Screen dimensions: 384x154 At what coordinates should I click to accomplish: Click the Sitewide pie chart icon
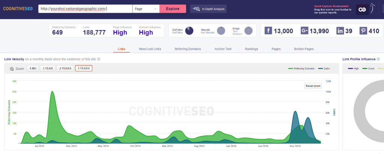pyautogui.click(x=221, y=31)
